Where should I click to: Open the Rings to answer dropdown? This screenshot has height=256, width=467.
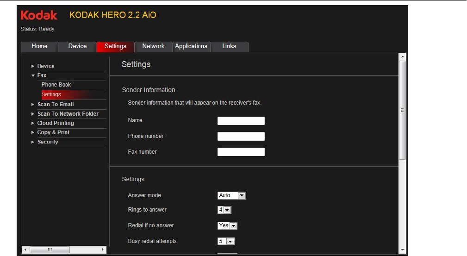tap(227, 210)
